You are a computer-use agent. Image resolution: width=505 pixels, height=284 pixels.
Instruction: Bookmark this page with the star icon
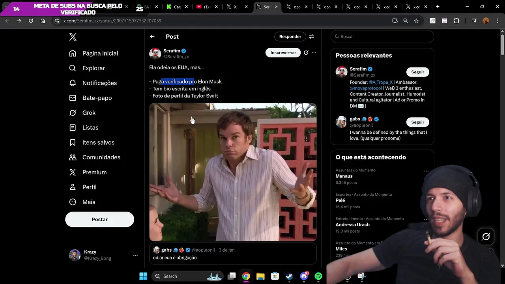coord(416,21)
